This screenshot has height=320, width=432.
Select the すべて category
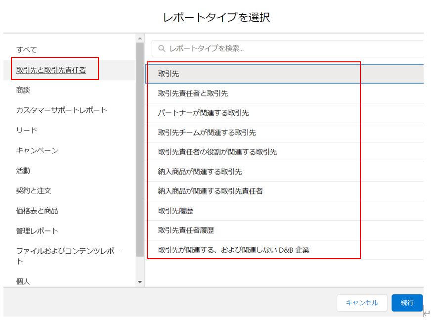(27, 50)
